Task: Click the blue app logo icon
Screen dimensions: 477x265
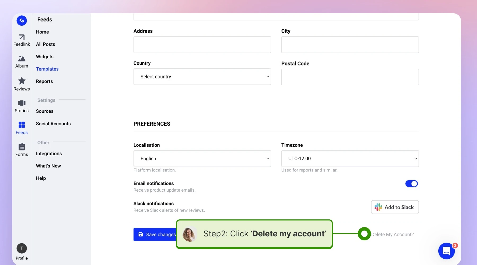Action: 22,20
